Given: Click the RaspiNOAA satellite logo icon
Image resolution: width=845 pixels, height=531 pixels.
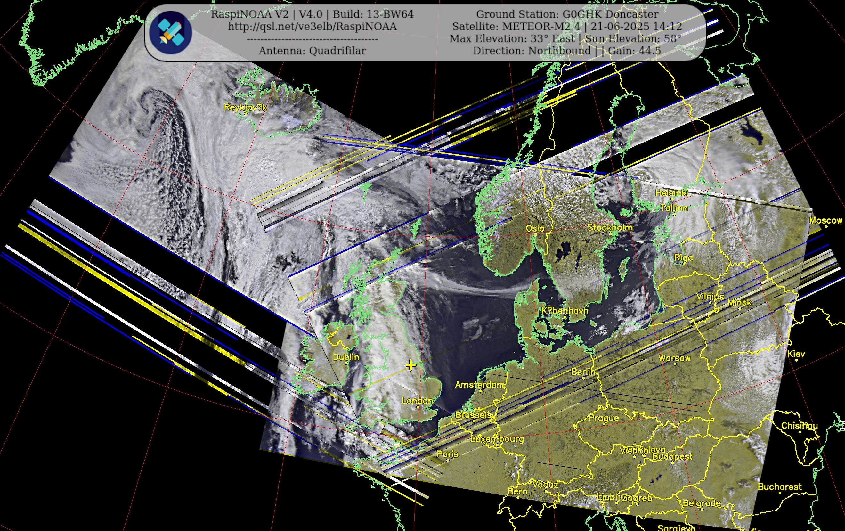Looking at the screenshot, I should (171, 32).
